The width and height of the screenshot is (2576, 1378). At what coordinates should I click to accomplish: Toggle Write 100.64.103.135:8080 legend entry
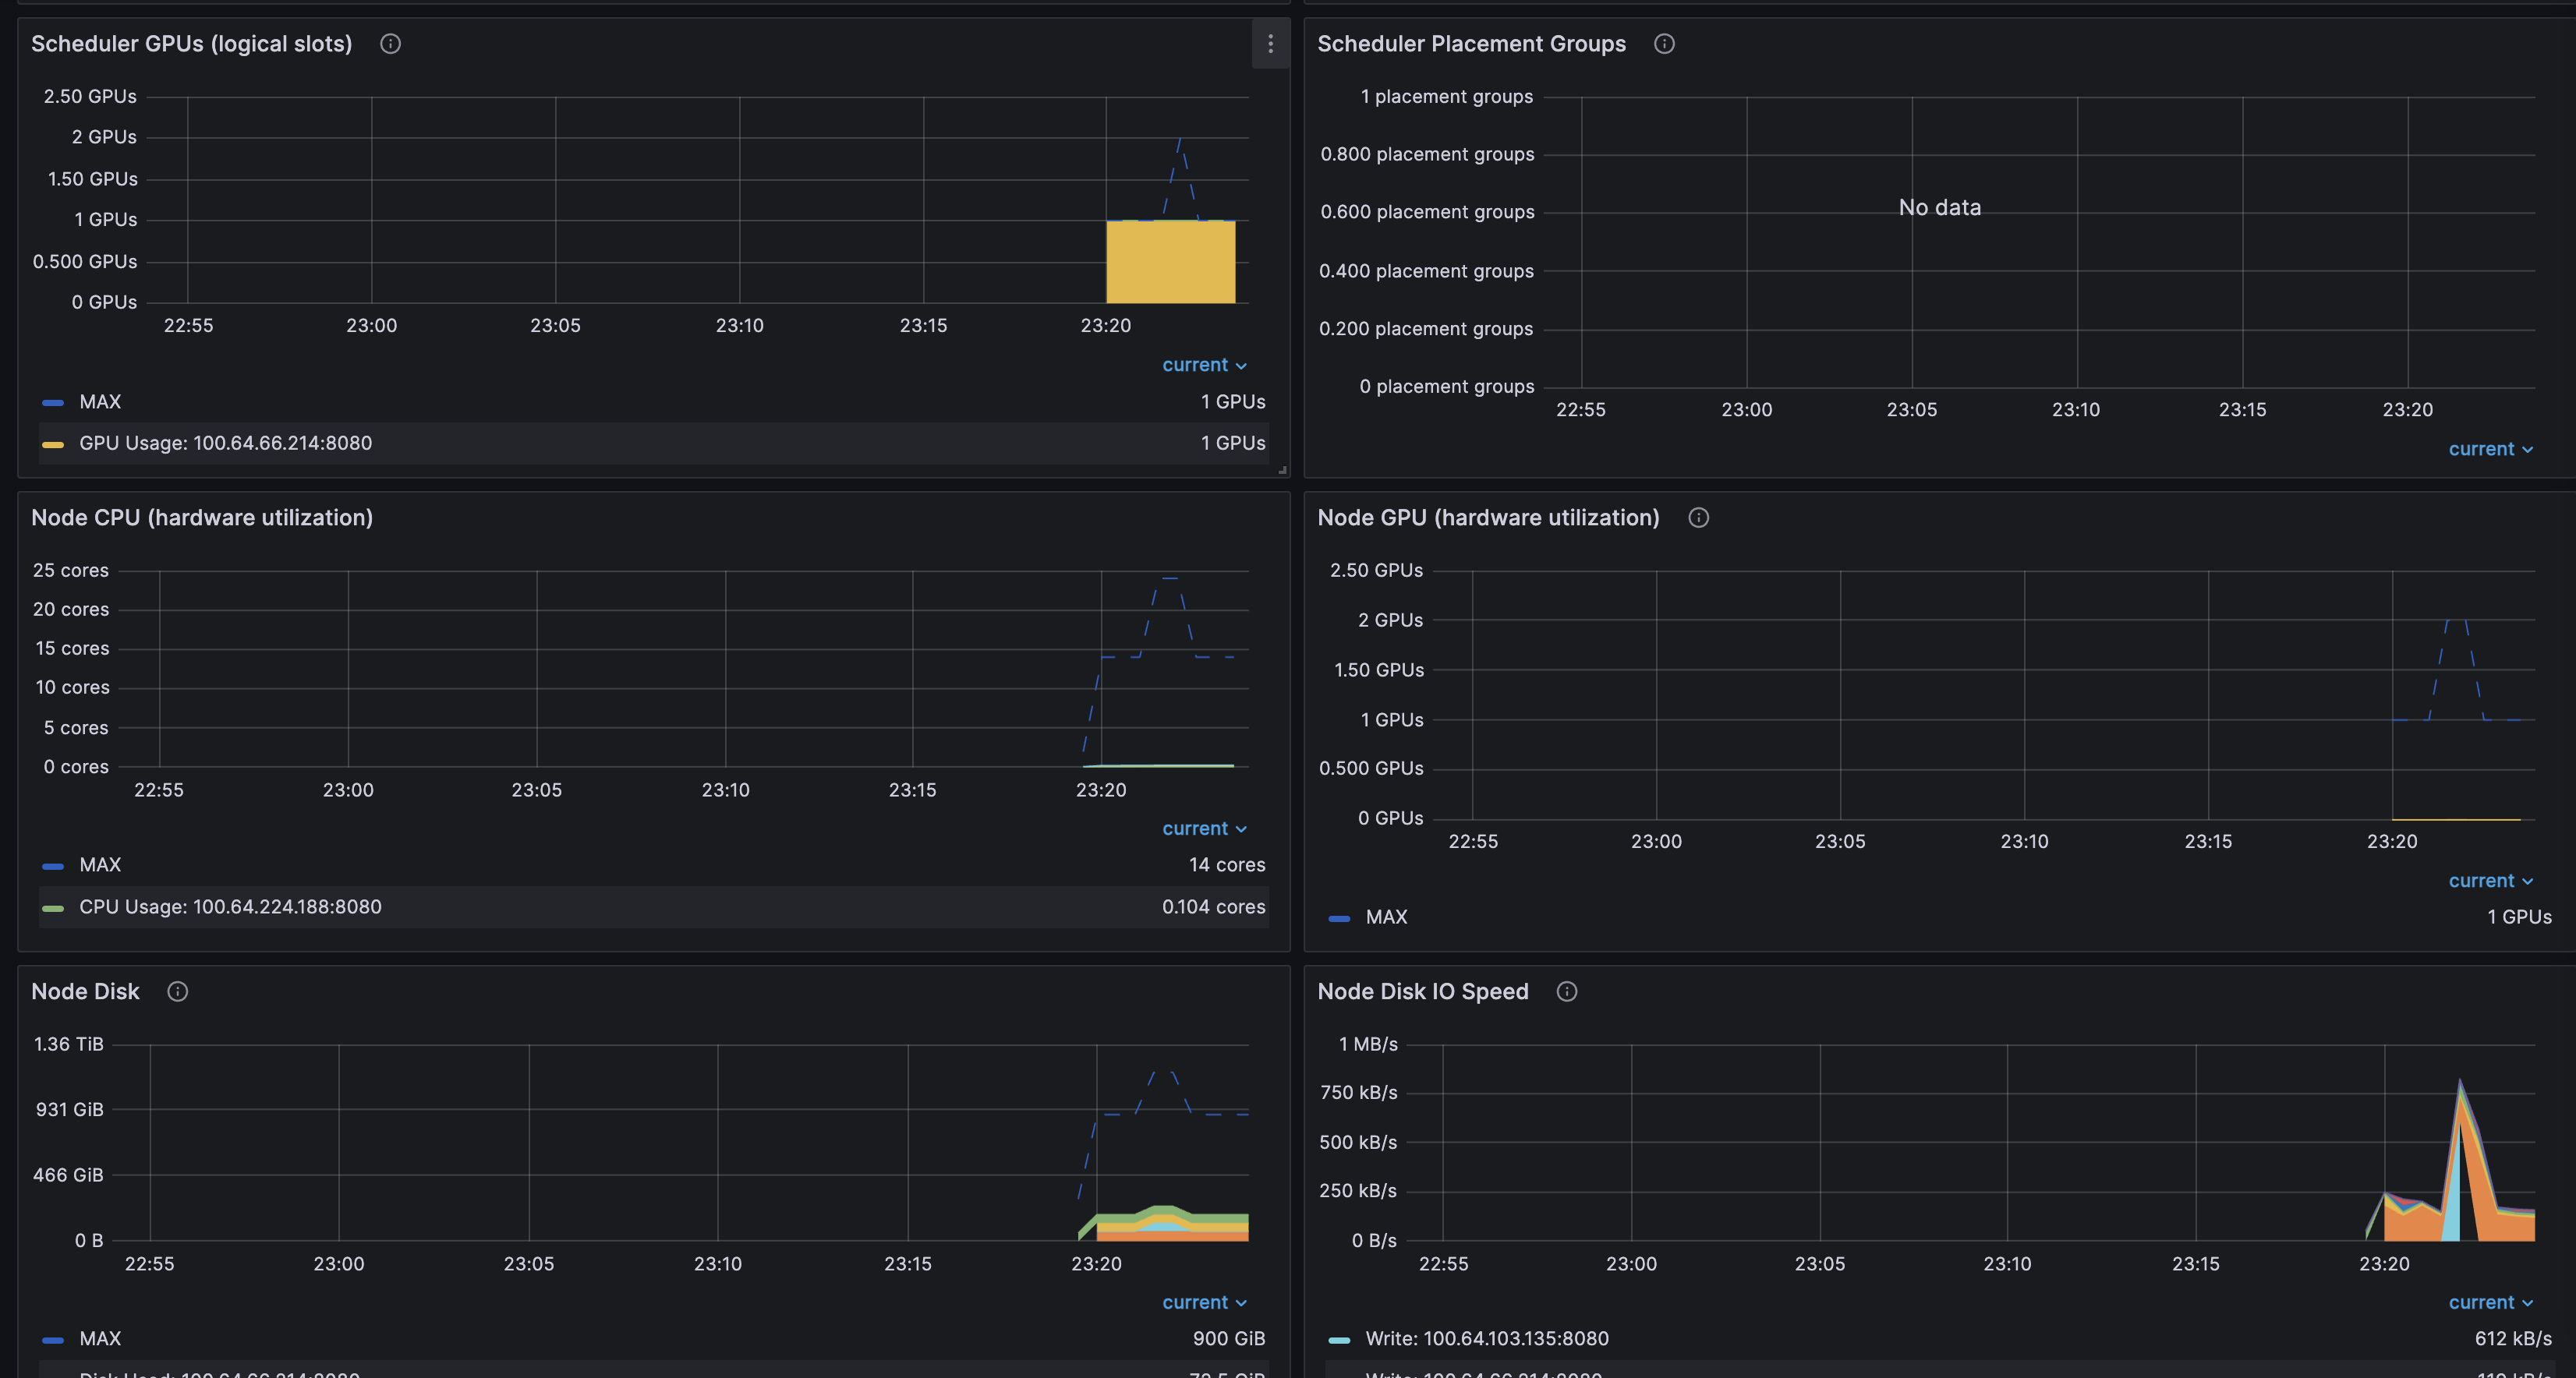coord(1486,1339)
